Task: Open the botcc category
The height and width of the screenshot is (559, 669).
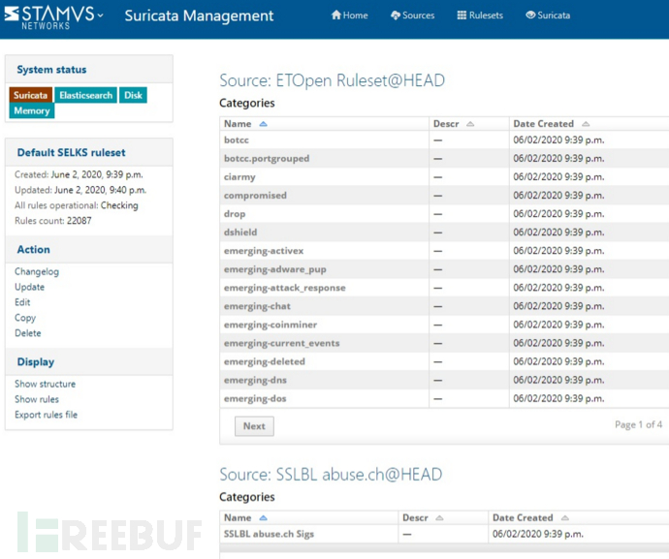Action: point(237,140)
